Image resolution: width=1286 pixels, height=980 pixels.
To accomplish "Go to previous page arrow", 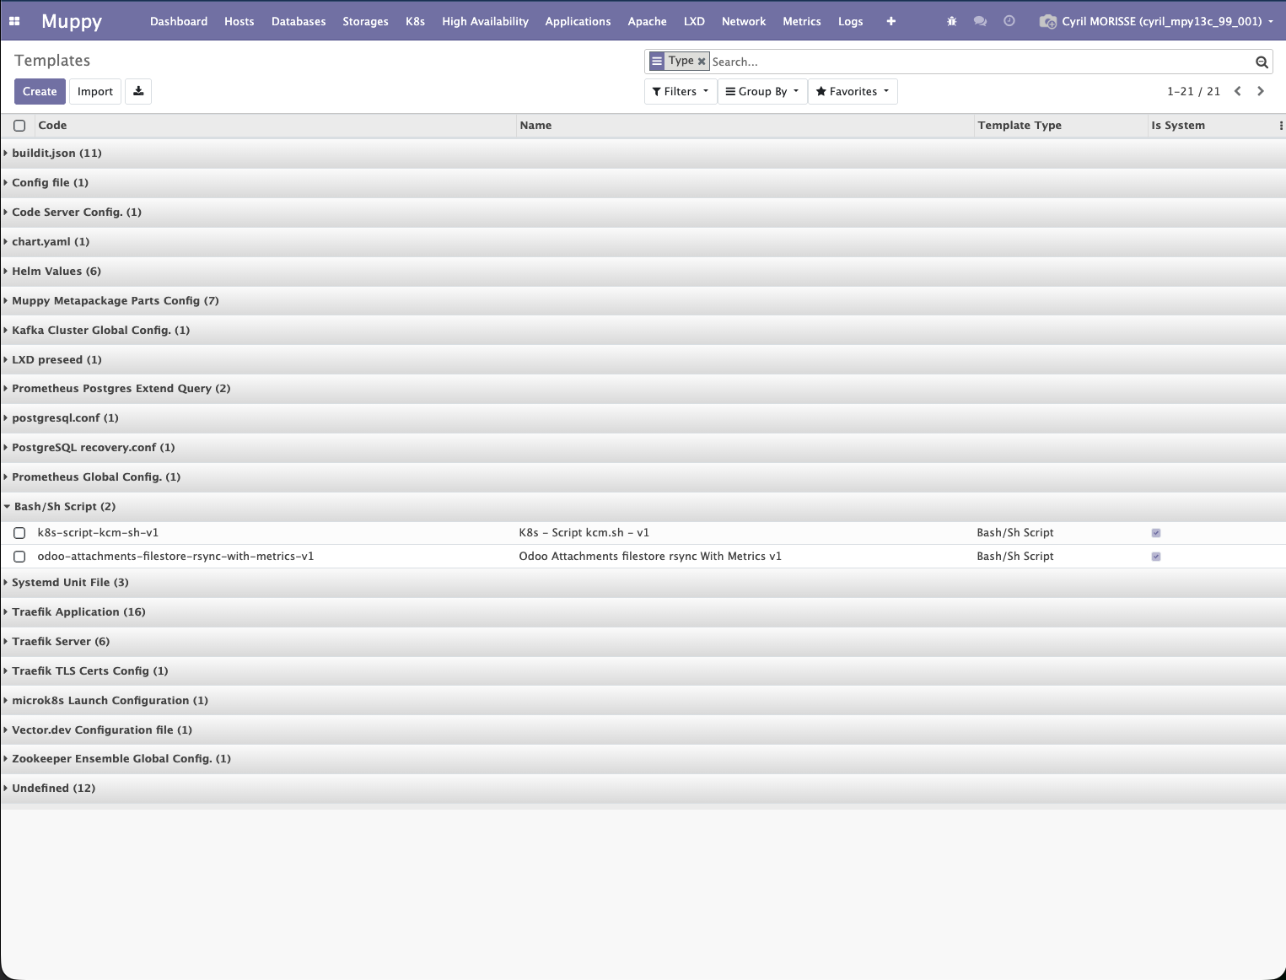I will [x=1237, y=91].
